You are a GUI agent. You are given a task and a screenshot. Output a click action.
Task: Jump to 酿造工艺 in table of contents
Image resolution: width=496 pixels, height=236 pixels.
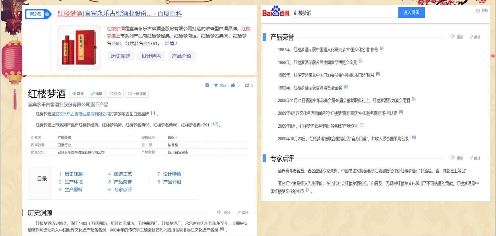tap(123, 174)
